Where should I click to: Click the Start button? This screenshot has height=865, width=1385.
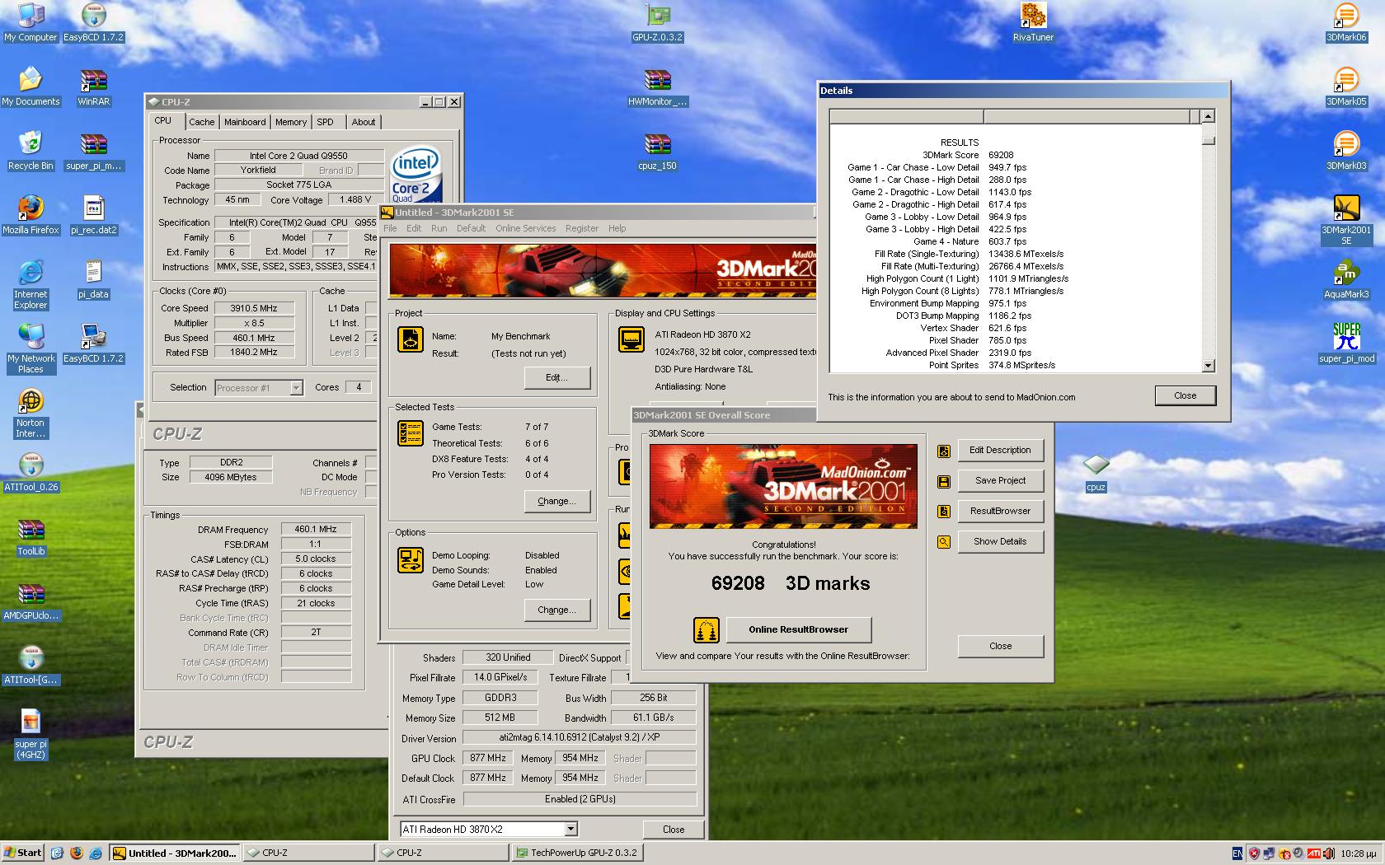pyautogui.click(x=22, y=853)
